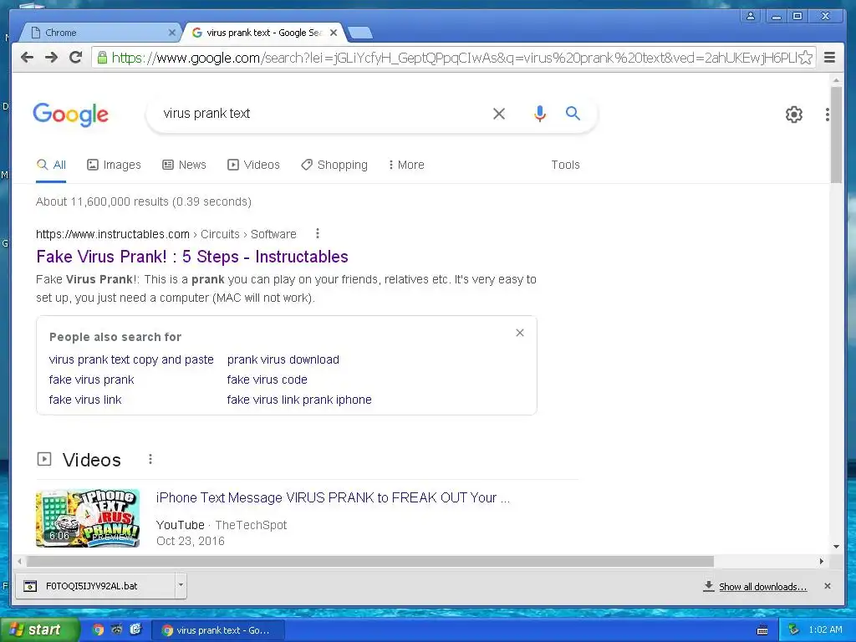Close the downloads bar
Viewport: 856px width, 642px height.
click(828, 586)
